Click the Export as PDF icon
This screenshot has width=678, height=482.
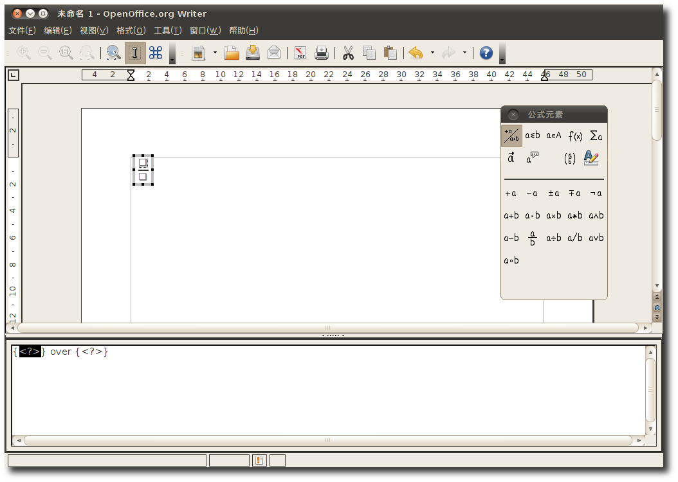[300, 53]
